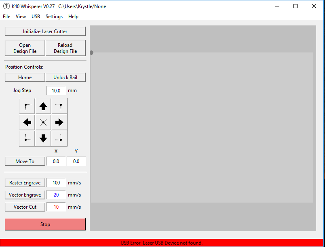Jog laser up with arrow button
Viewport: 325px width, 247px height.
[43, 106]
